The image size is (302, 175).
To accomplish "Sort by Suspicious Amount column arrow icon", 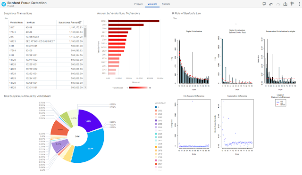I will 81,23.
